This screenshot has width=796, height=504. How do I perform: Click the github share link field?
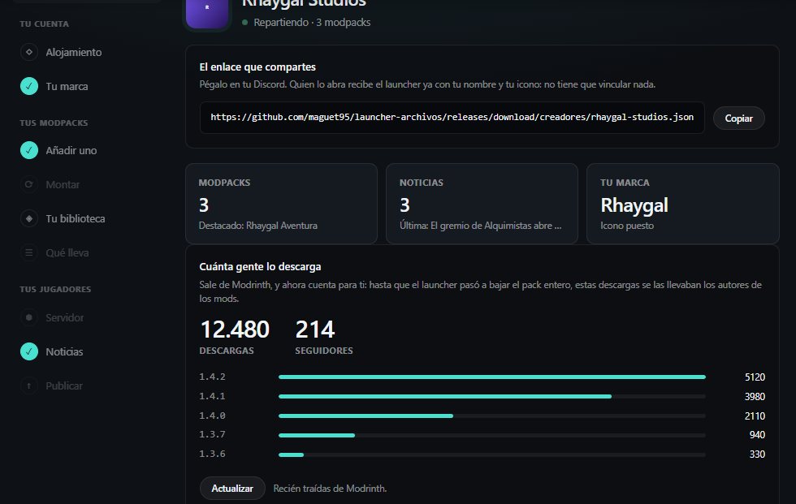(x=452, y=118)
